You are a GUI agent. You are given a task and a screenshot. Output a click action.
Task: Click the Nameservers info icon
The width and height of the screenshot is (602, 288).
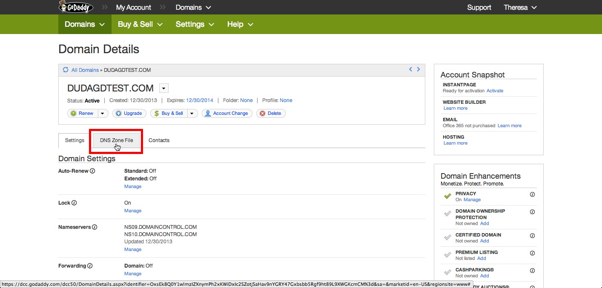95,227
